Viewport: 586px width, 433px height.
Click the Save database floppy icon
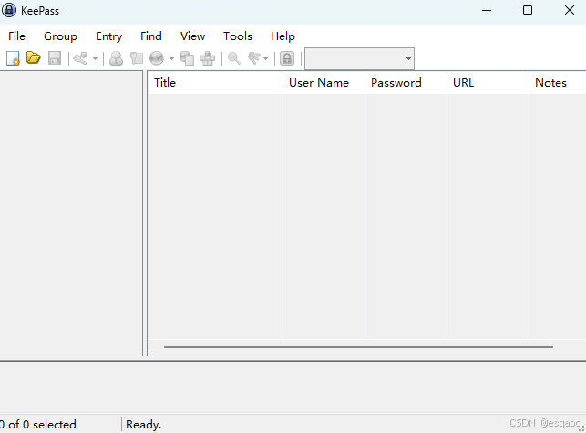point(55,58)
